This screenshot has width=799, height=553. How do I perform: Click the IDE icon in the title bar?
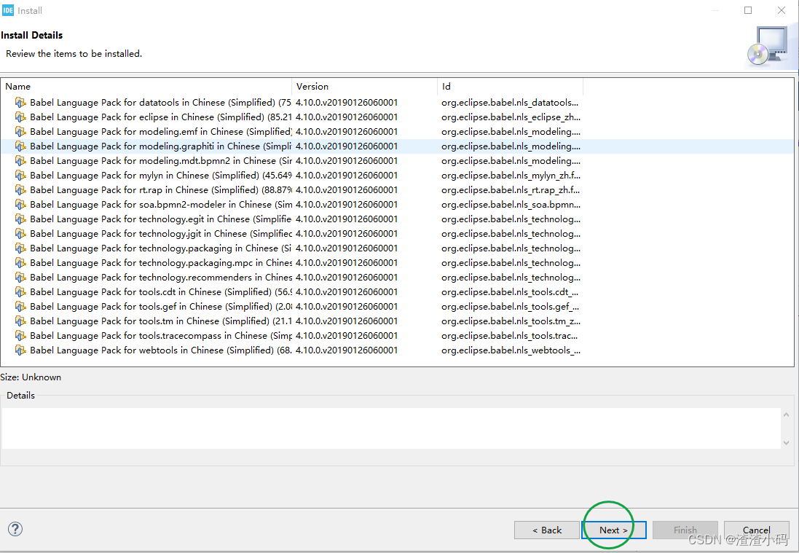click(x=7, y=10)
